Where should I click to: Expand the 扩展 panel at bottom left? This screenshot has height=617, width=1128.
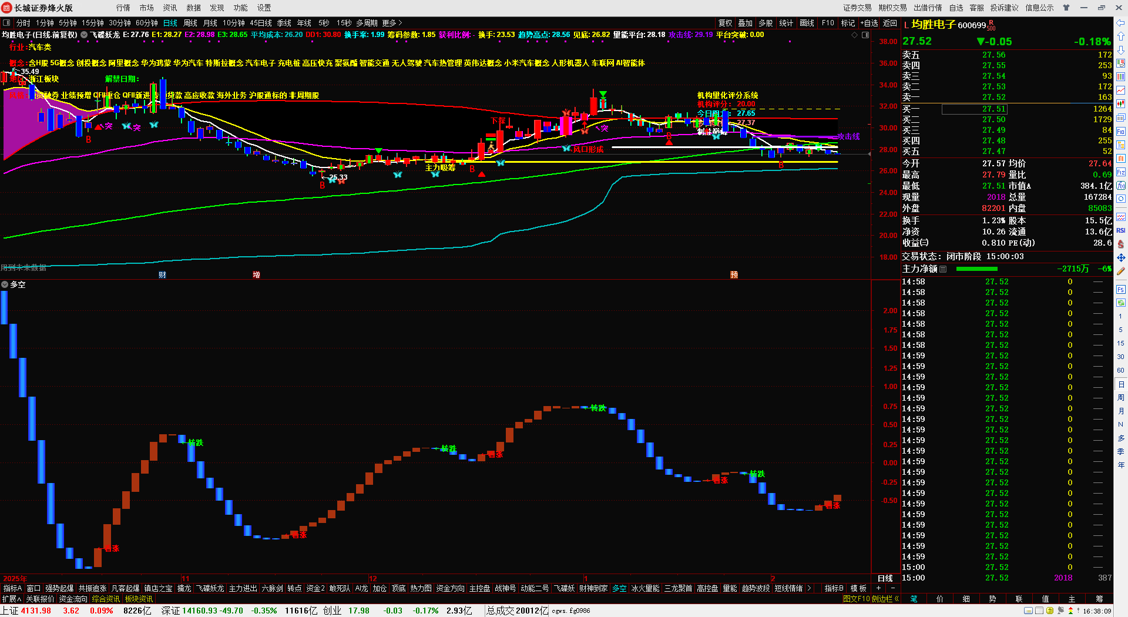[12, 599]
